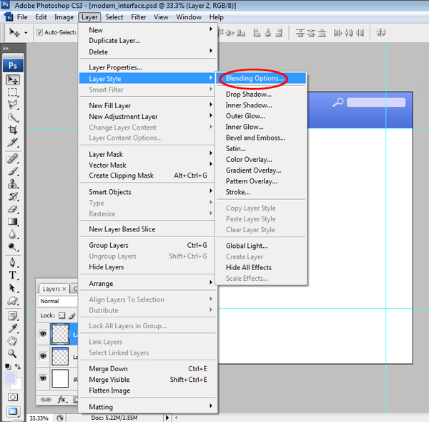Select the Rectangular Marquee tool
429x422 pixels.
(x=13, y=92)
